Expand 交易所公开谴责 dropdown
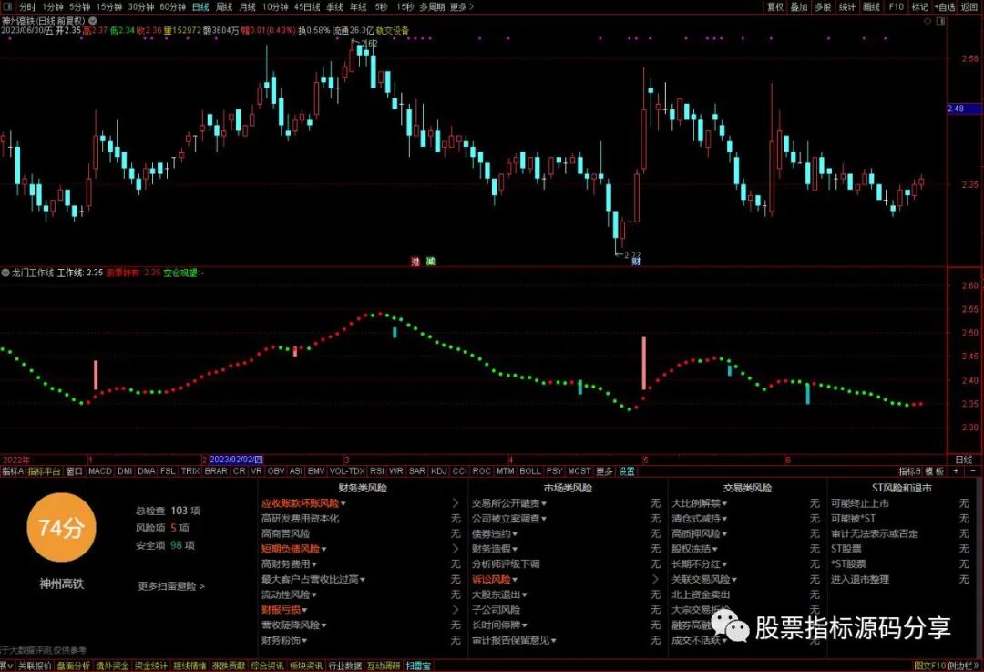This screenshot has height=672, width=984. pos(543,503)
